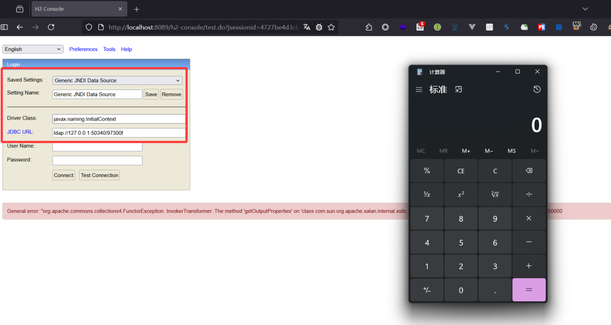611x325 pixels.
Task: Close the H2 Console tab
Action: (120, 9)
